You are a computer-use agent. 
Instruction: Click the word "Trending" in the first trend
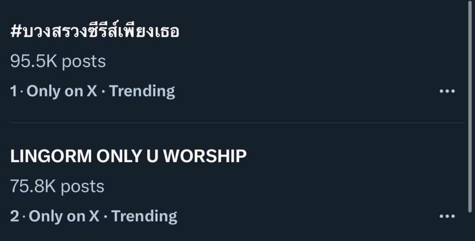click(x=142, y=91)
